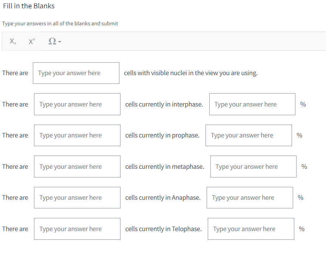Open the special characters dropdown arrow
This screenshot has height=253, width=326.
[59, 42]
